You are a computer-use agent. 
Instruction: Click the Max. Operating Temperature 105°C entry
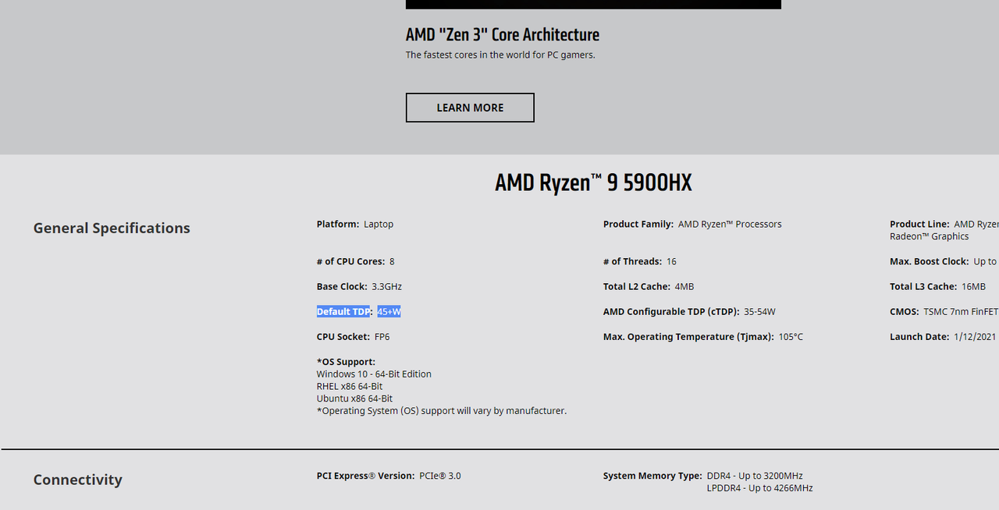pos(703,337)
